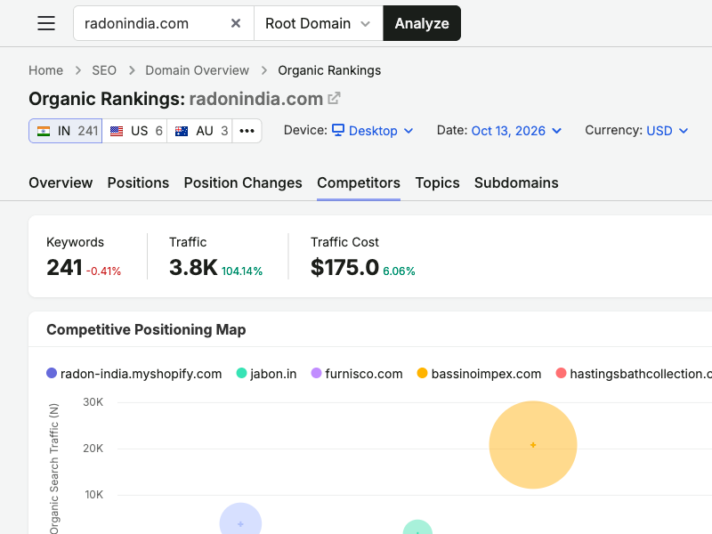Image resolution: width=712 pixels, height=534 pixels.
Task: Click the Competitive Positioning Map heading
Action: click(x=146, y=329)
